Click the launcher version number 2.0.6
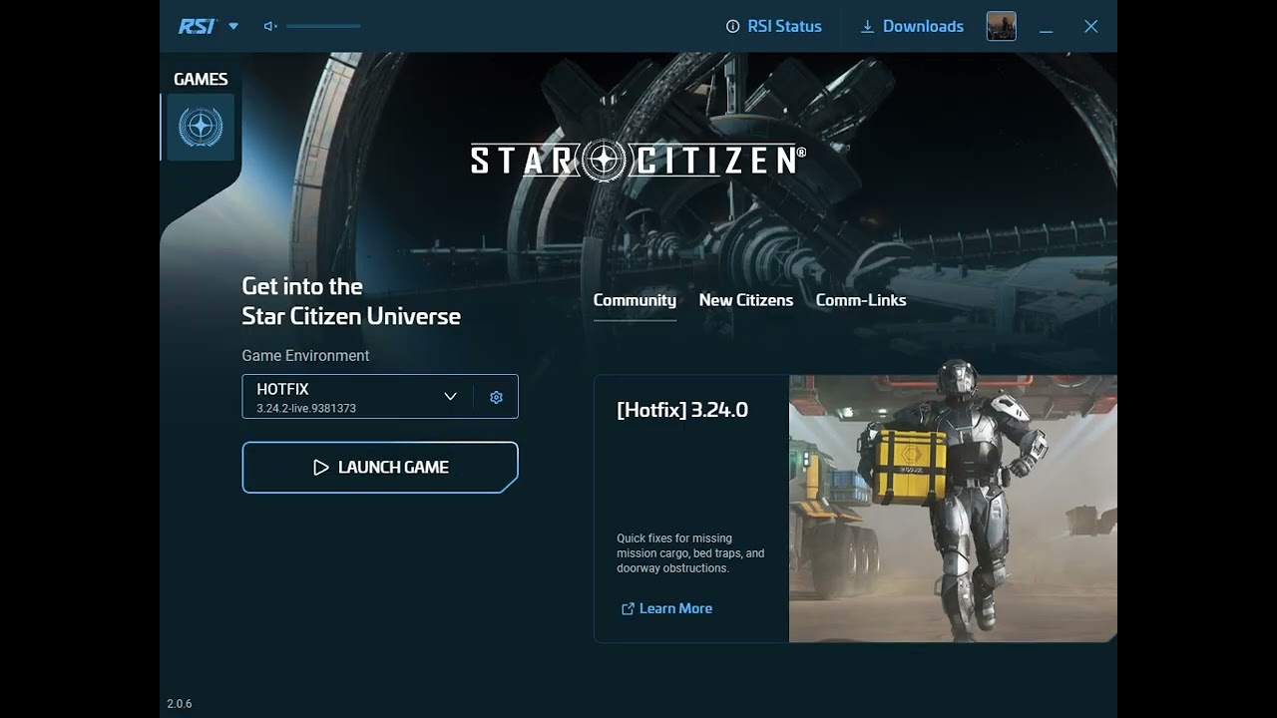The height and width of the screenshot is (718, 1277). (x=180, y=704)
